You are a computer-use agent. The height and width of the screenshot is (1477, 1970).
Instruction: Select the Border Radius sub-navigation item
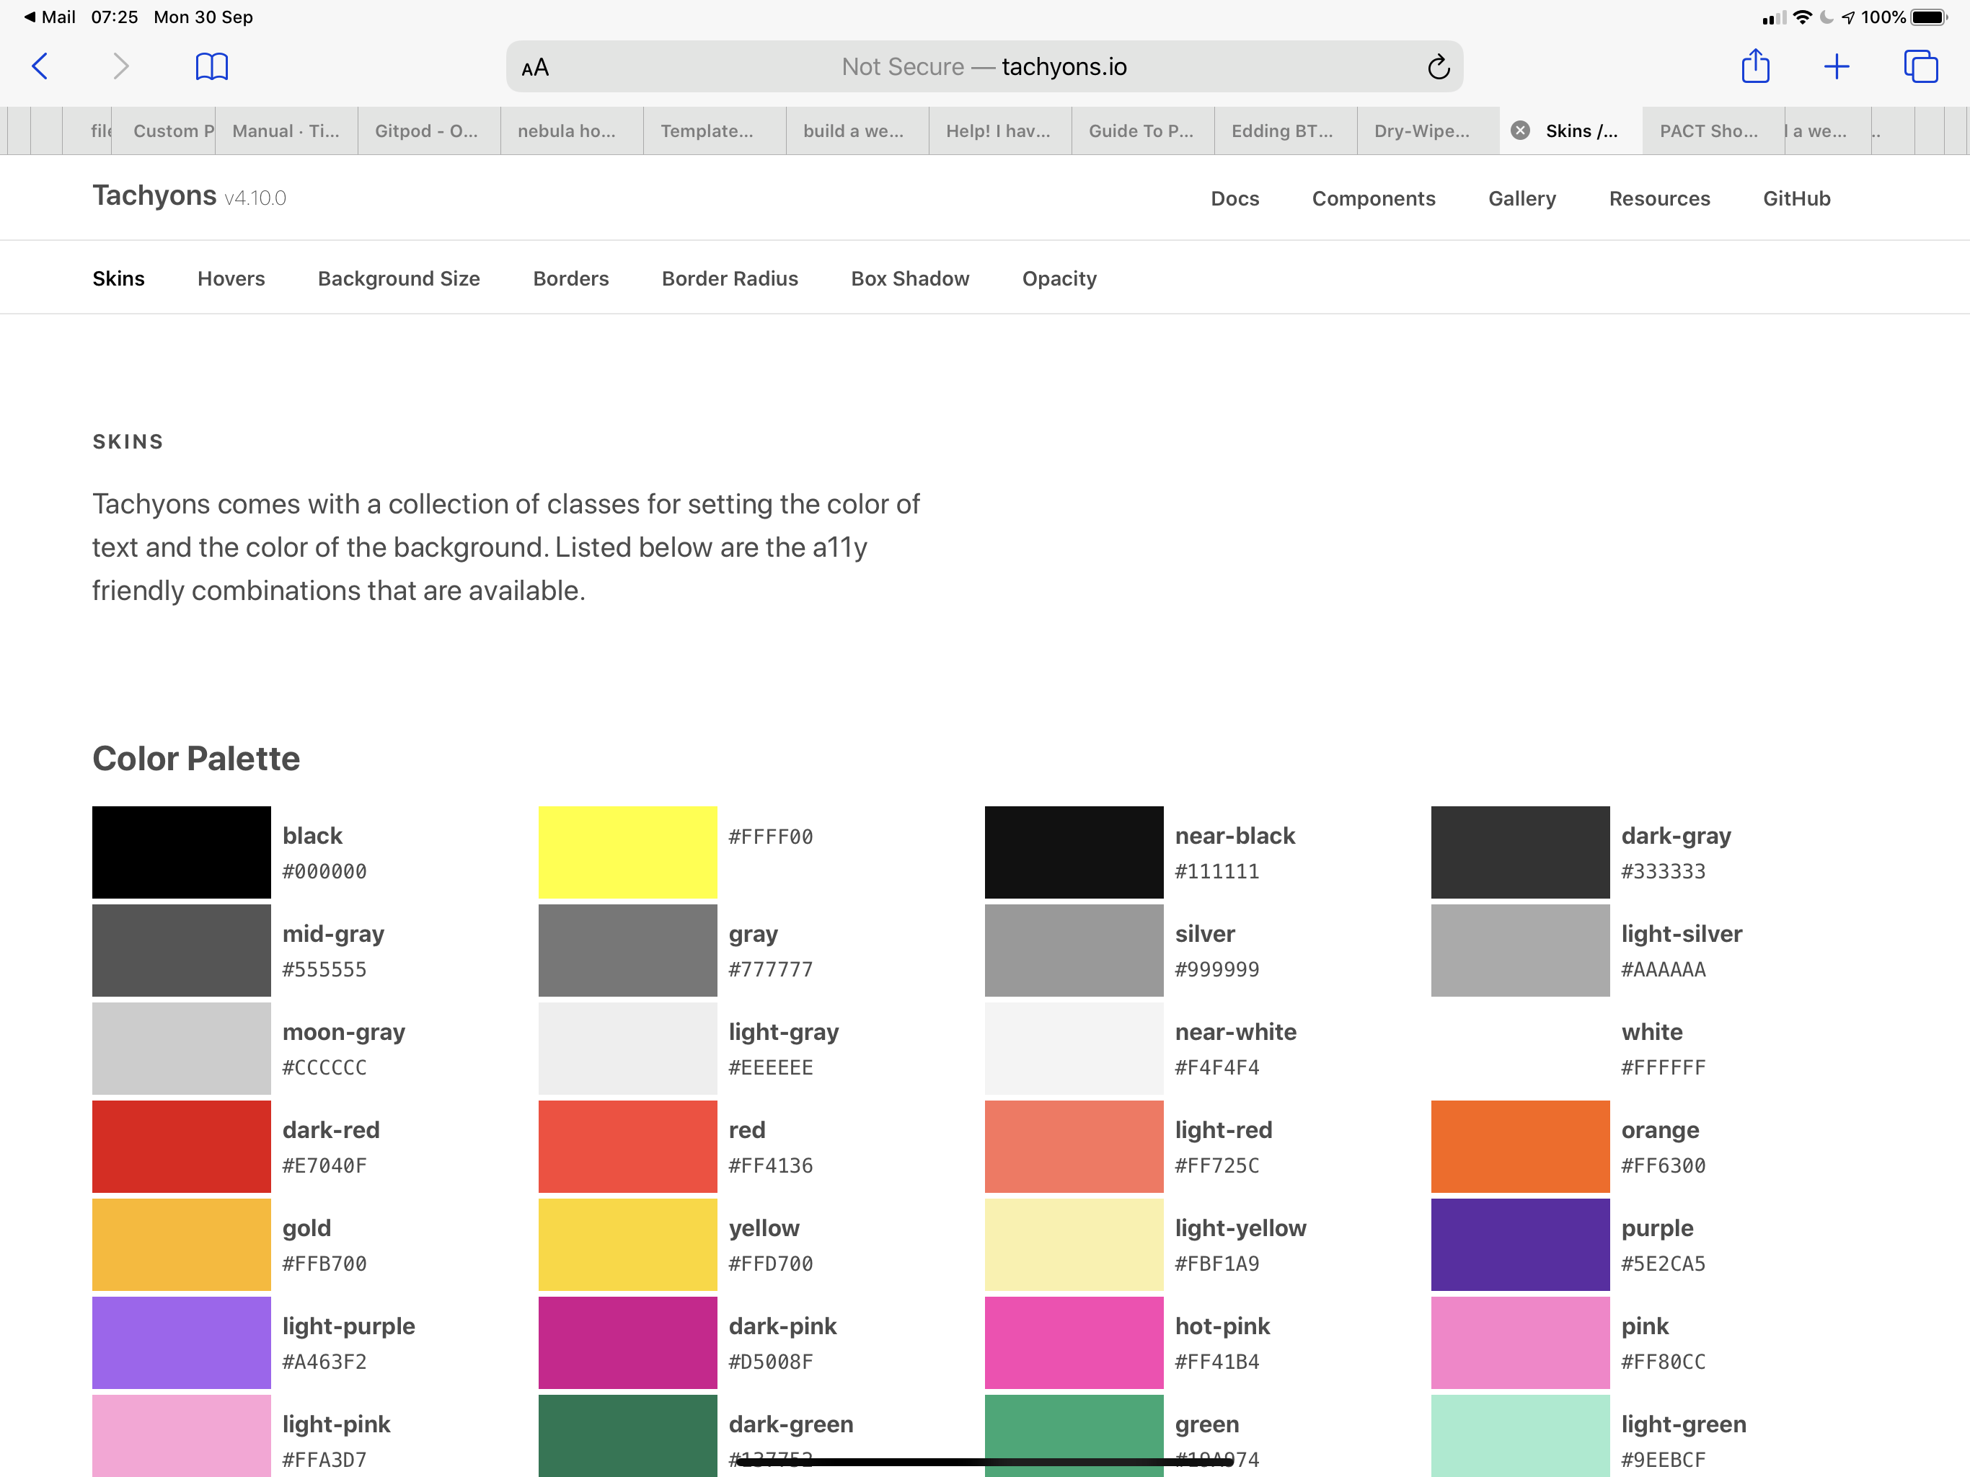tap(730, 279)
